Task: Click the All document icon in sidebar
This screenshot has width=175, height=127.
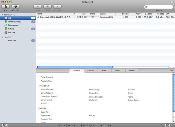Action: (6, 18)
